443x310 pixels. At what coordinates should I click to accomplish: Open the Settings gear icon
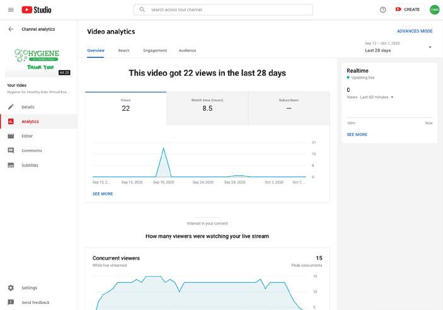[x=11, y=288]
